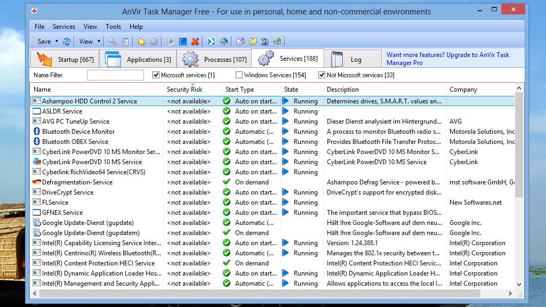Click the binoculars ABC find icon

click(x=265, y=42)
